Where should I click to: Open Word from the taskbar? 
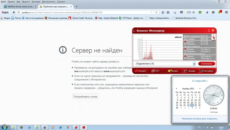pyautogui.click(x=29, y=127)
